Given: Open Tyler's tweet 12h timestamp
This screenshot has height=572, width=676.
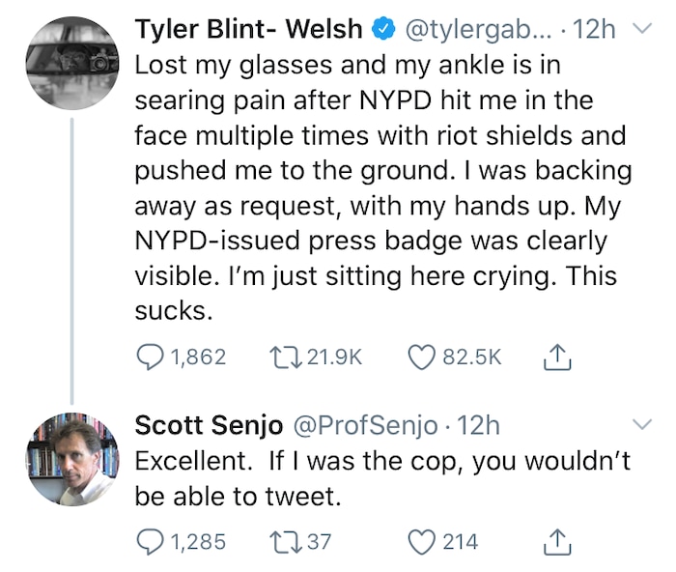Looking at the screenshot, I should tap(594, 31).
